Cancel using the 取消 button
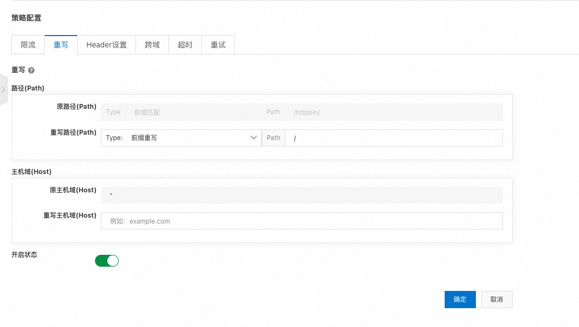 (x=496, y=300)
